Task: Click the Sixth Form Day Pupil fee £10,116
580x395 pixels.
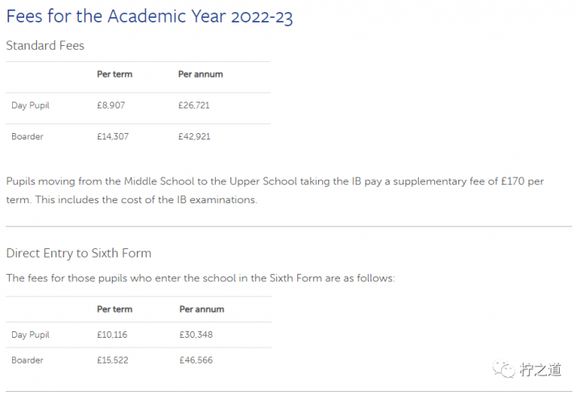Action: (113, 335)
